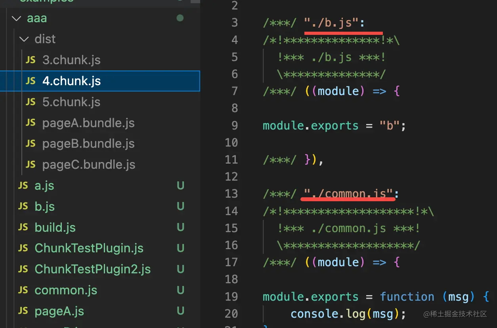Click JS icon beside ChunkTestPlugin2.js
The width and height of the screenshot is (497, 328).
click(x=23, y=269)
